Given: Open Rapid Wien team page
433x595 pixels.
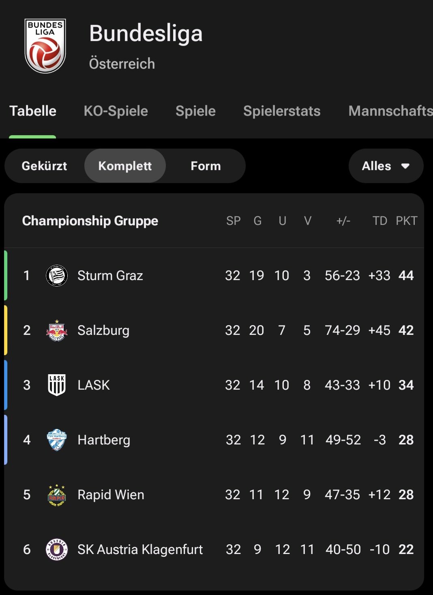Looking at the screenshot, I should 111,495.
